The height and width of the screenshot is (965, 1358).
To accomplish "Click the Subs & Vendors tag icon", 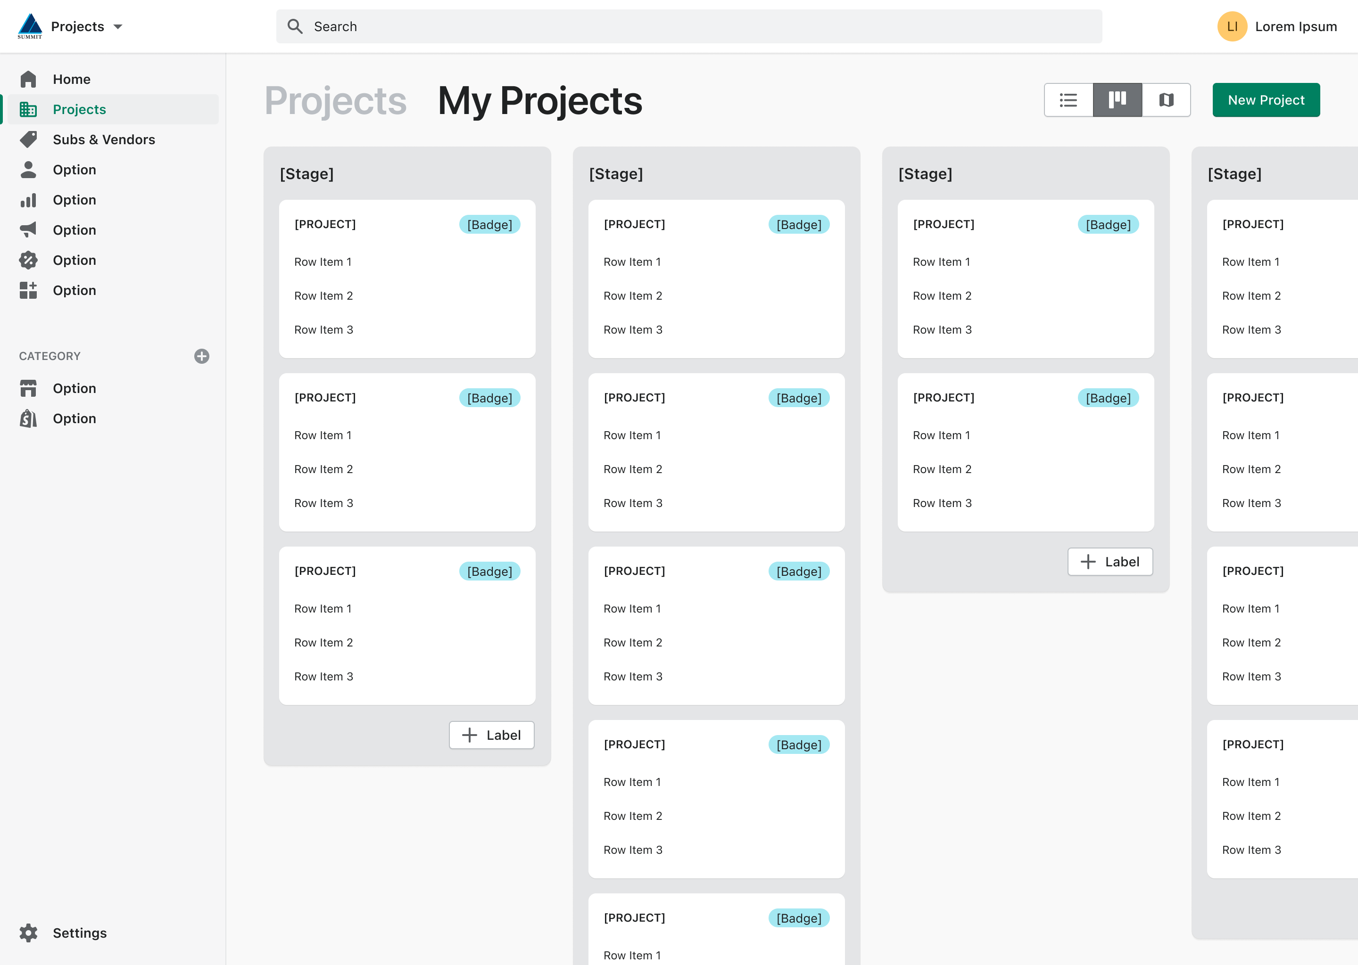I will [28, 139].
